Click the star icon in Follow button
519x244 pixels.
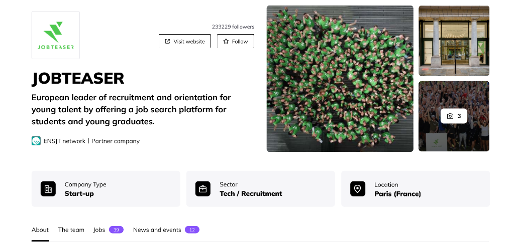click(x=226, y=41)
